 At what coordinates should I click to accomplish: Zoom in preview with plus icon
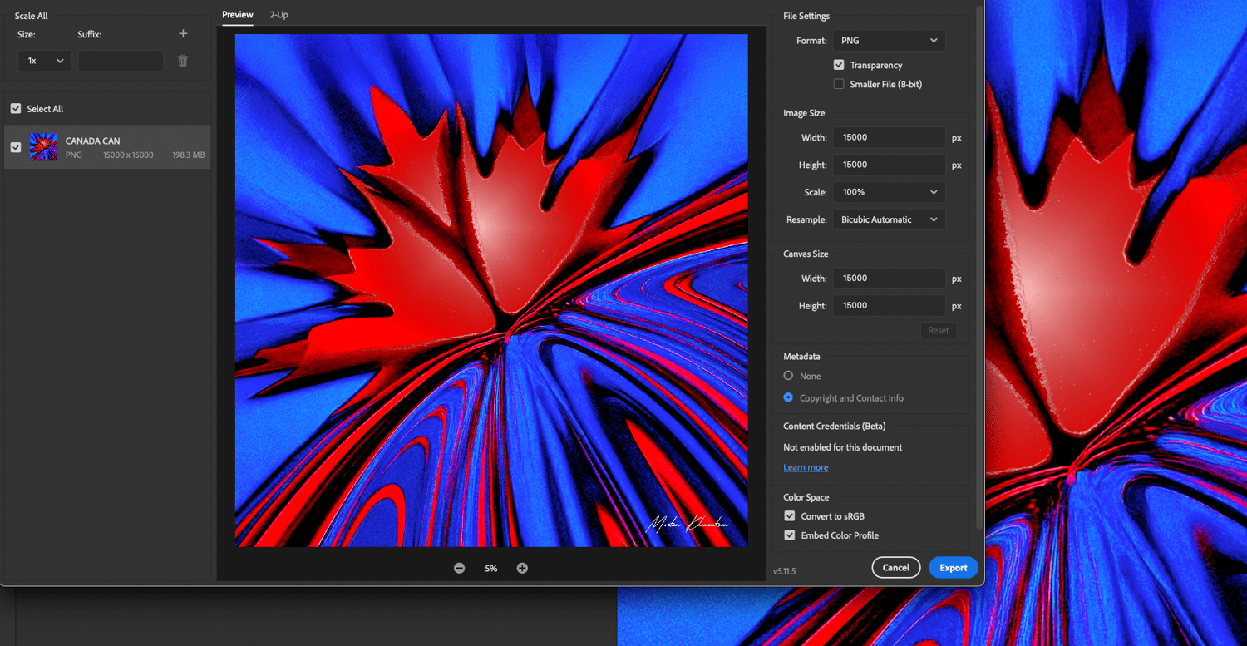(522, 568)
